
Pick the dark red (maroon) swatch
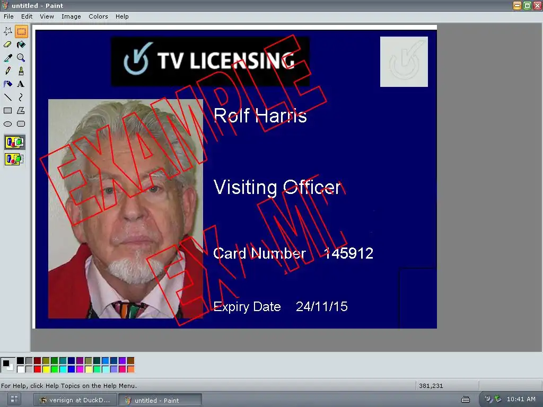coord(38,360)
